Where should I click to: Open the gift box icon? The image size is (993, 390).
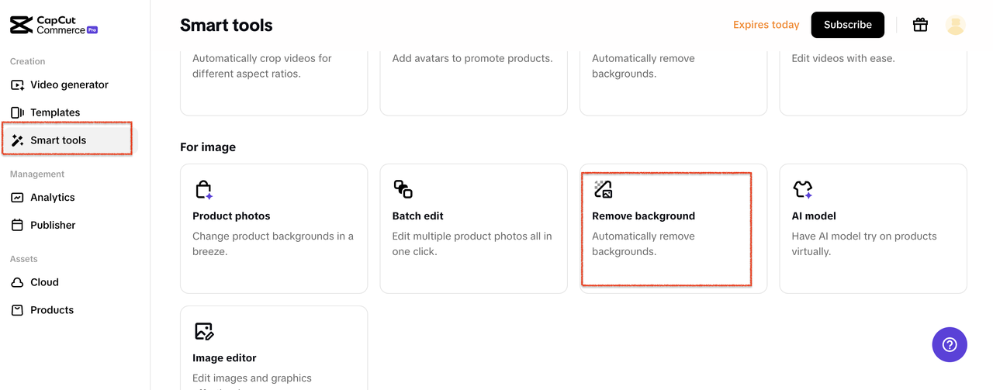[x=920, y=25]
